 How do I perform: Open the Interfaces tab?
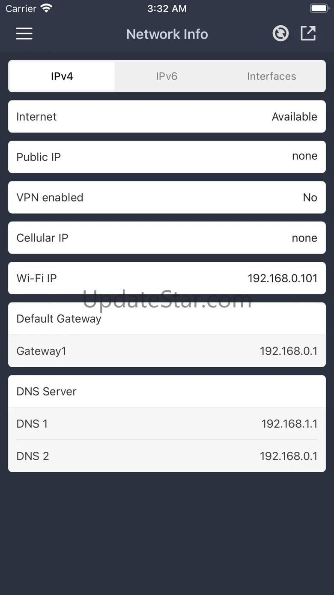click(x=271, y=76)
